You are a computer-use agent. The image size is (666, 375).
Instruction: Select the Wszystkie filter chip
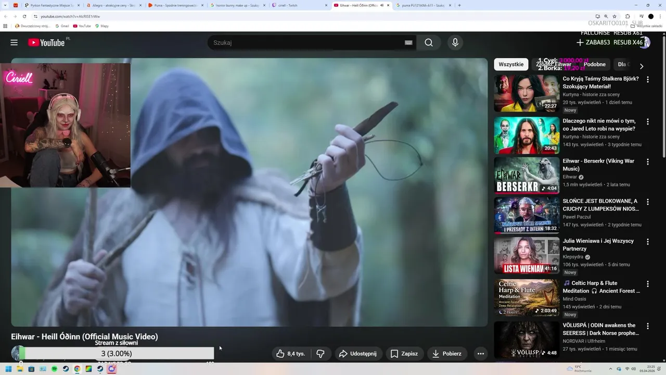click(x=511, y=65)
